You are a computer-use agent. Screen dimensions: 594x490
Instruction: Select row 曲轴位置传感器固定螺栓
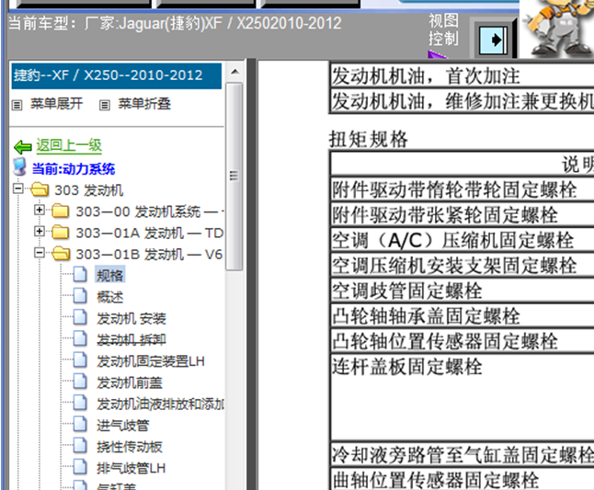click(463, 479)
